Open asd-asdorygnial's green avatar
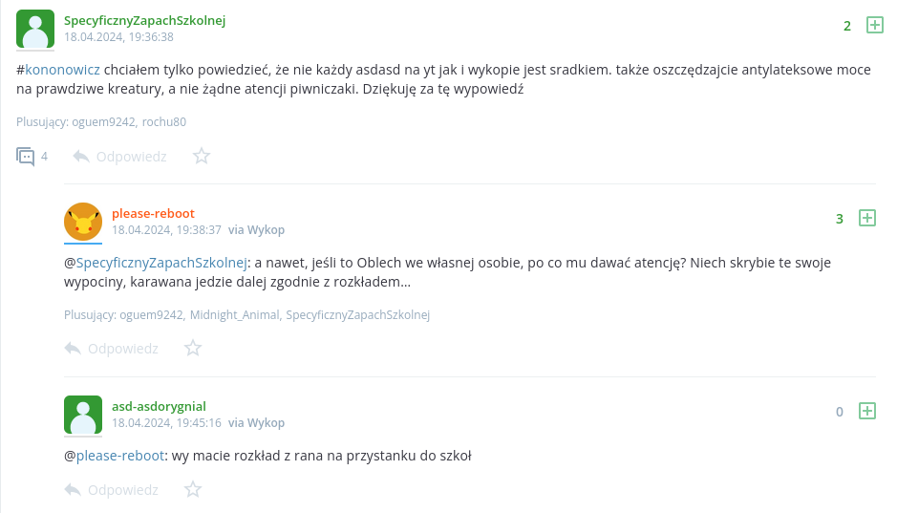This screenshot has height=513, width=897. [x=83, y=415]
